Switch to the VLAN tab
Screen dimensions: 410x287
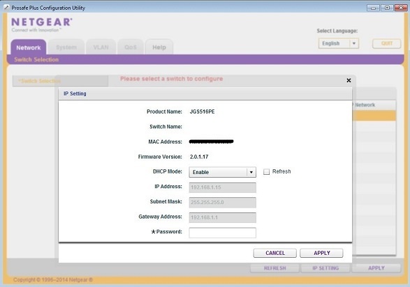point(101,47)
